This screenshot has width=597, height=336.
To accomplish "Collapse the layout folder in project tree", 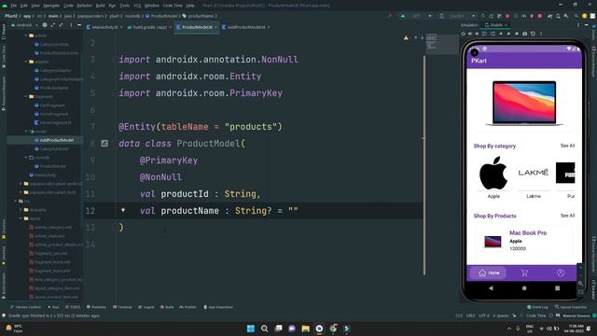I will (x=21, y=218).
